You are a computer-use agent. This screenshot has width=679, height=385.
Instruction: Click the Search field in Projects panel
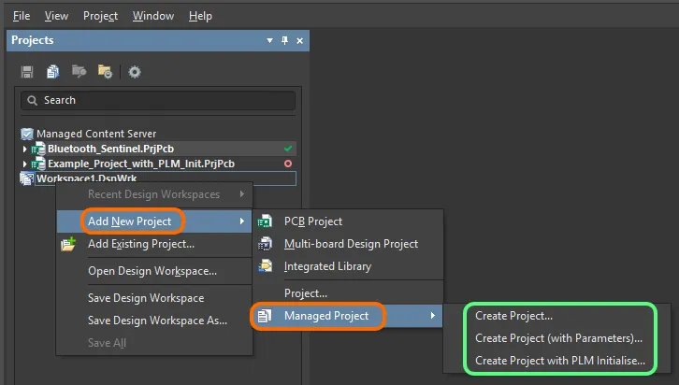158,100
